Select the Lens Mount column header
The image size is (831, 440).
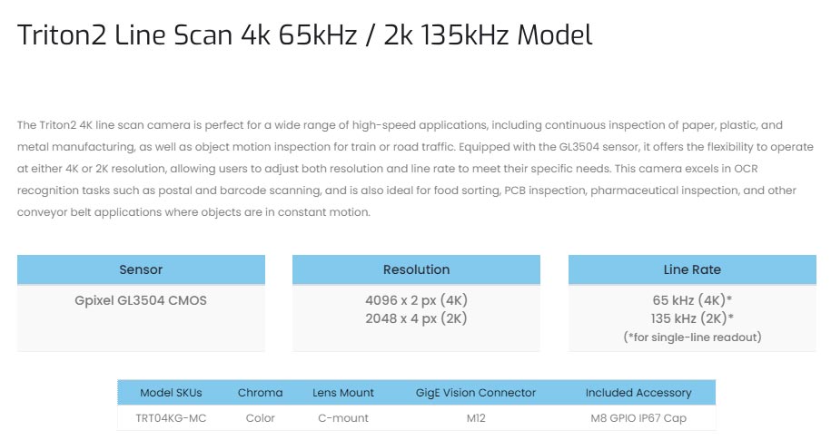point(343,393)
